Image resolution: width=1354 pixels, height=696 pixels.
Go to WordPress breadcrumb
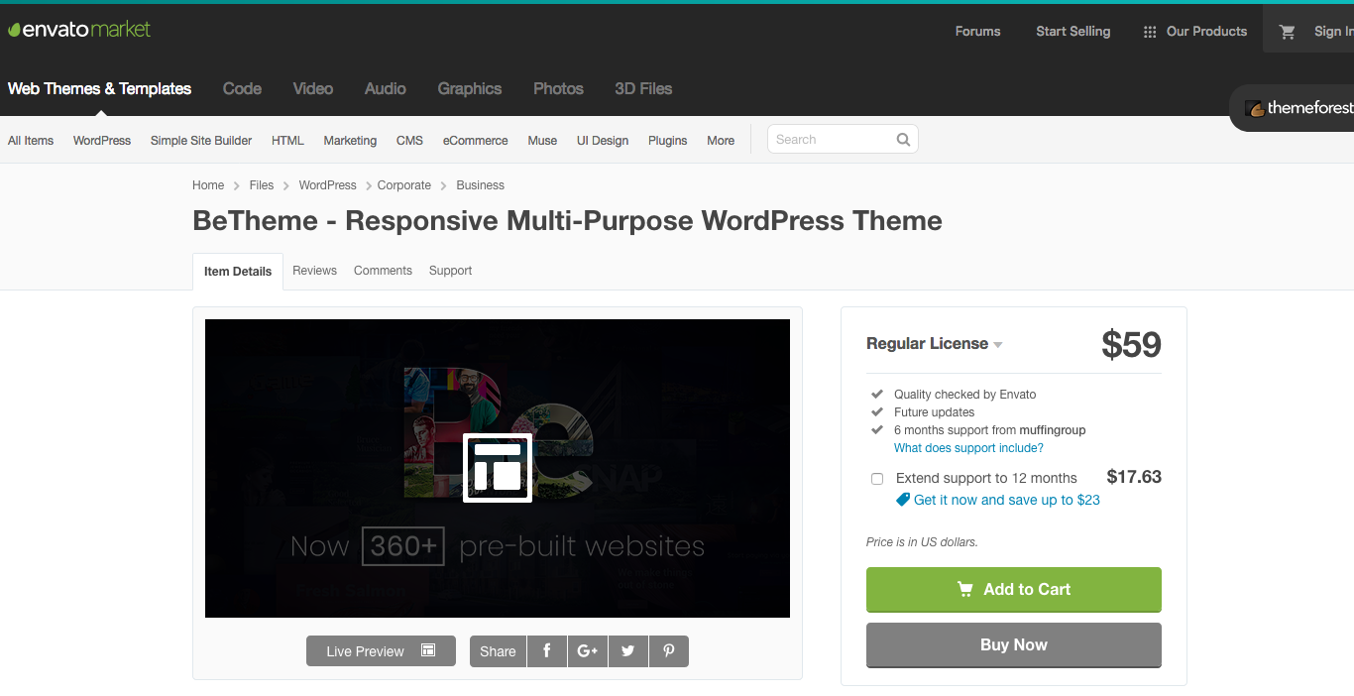tap(327, 185)
